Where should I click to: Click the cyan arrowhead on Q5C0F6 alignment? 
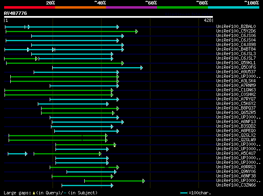(x=142, y=68)
